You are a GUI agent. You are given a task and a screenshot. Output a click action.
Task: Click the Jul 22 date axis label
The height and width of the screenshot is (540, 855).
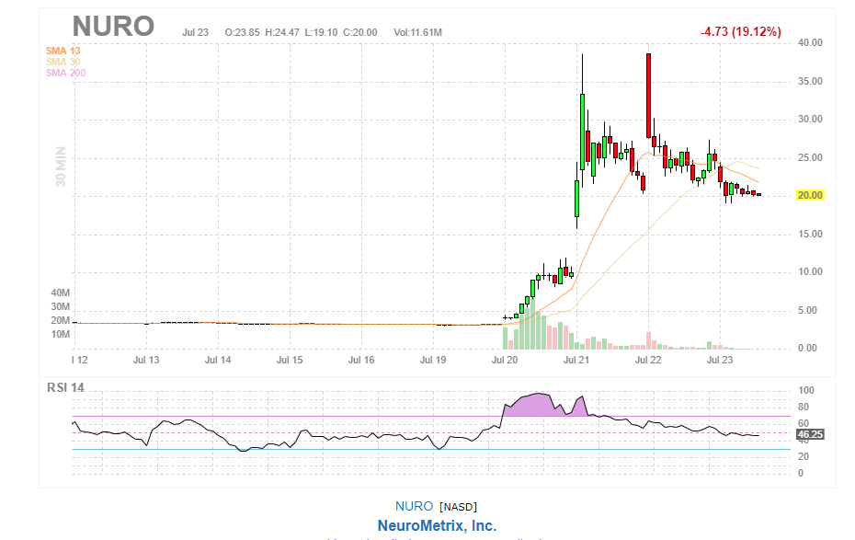pyautogui.click(x=648, y=360)
